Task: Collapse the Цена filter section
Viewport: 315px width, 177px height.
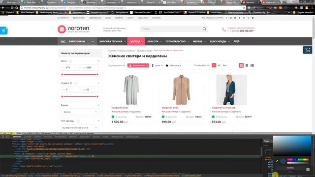Action: coord(98,61)
